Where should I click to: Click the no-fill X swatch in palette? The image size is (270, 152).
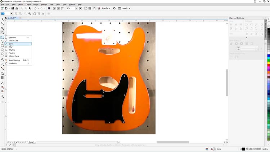269,27
